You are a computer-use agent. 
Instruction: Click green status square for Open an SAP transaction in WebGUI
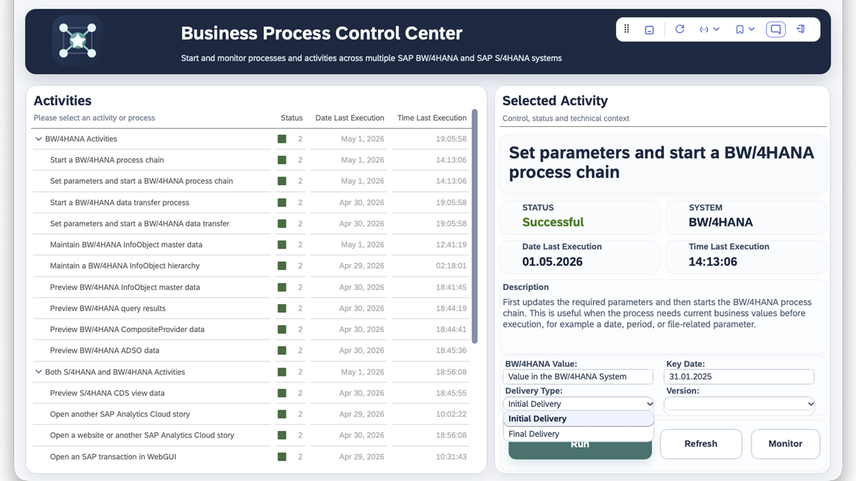coord(282,457)
